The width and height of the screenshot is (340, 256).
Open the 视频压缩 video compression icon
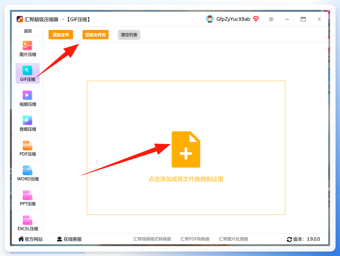27,95
